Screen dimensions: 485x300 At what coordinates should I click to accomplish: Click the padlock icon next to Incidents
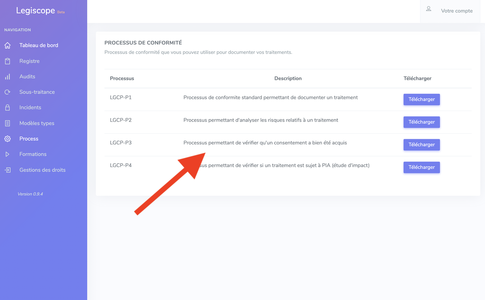pos(7,107)
